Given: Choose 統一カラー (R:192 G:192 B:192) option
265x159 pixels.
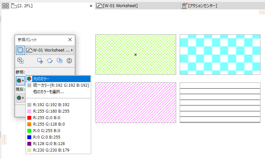Looking at the screenshot, I should (x=58, y=85).
